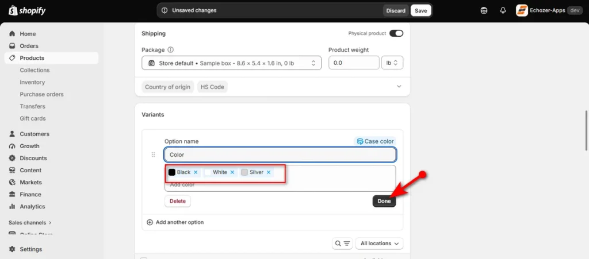Toggle the Physical product switch

(x=396, y=33)
